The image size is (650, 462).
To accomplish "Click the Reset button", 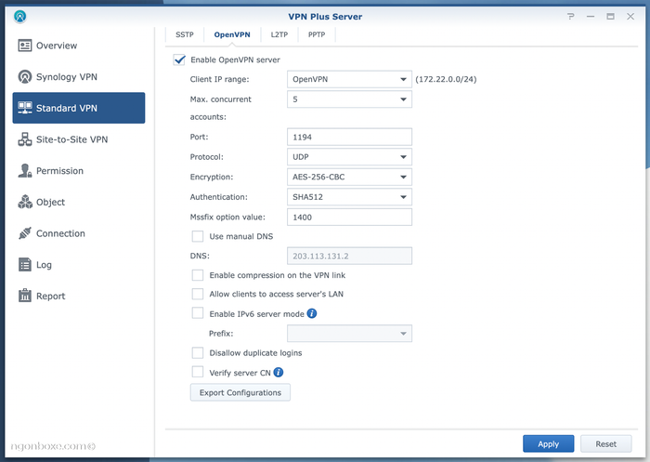I will pyautogui.click(x=606, y=443).
